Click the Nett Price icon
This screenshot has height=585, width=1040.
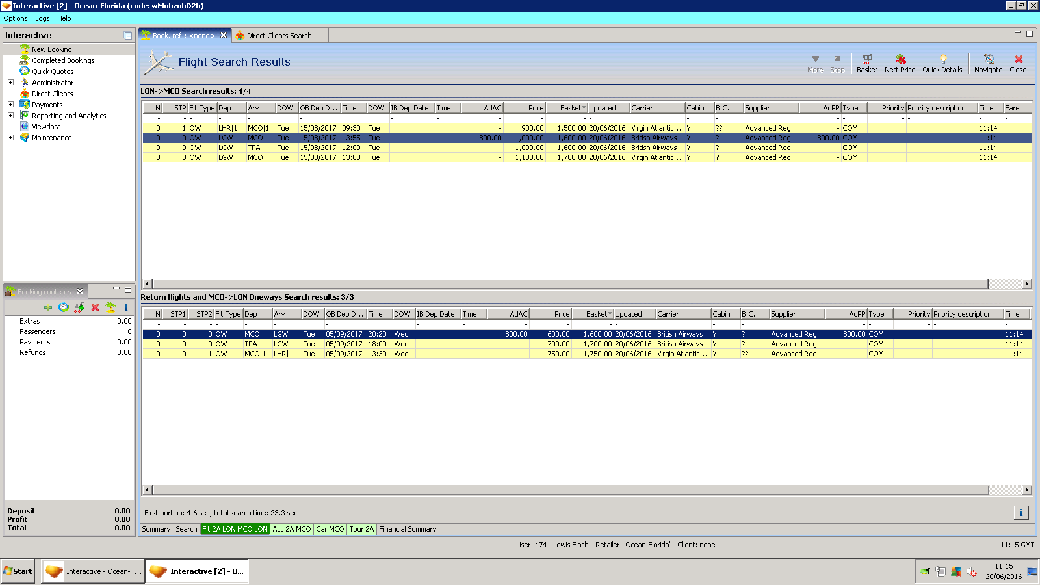coord(900,63)
